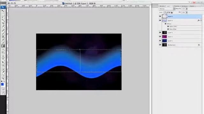Hide Layer 4 using its eye icon

tap(160, 20)
